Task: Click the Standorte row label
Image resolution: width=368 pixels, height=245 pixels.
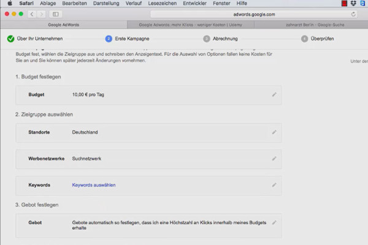Action: 39,132
